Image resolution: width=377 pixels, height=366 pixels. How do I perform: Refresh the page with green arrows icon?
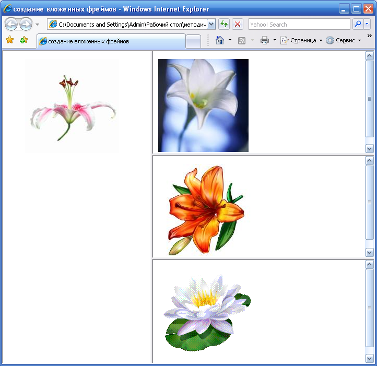224,25
